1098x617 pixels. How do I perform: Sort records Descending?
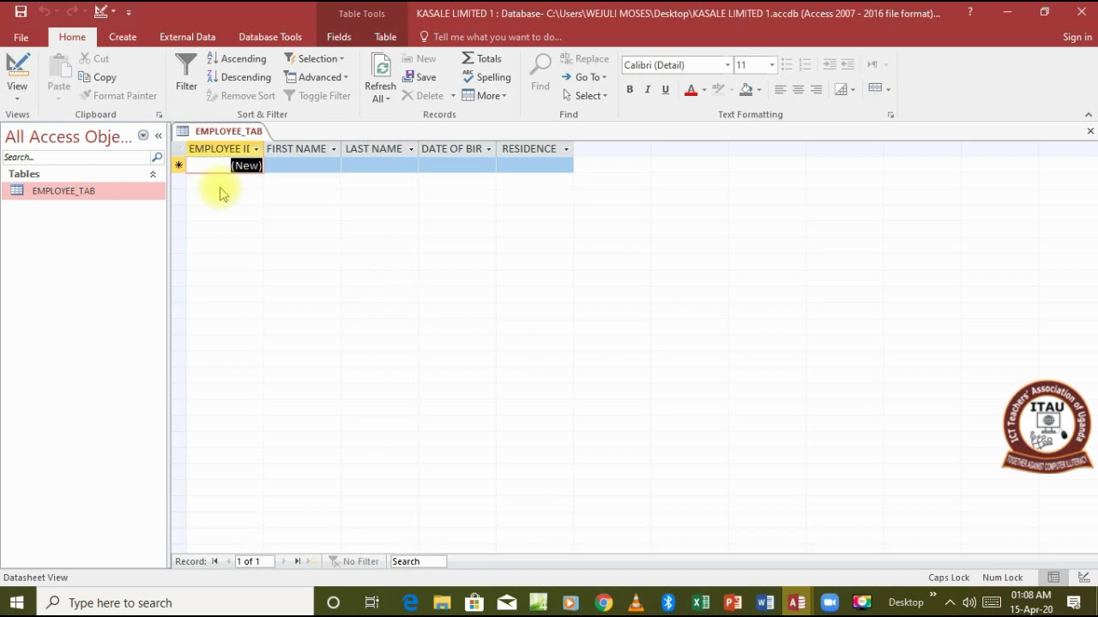(x=239, y=77)
